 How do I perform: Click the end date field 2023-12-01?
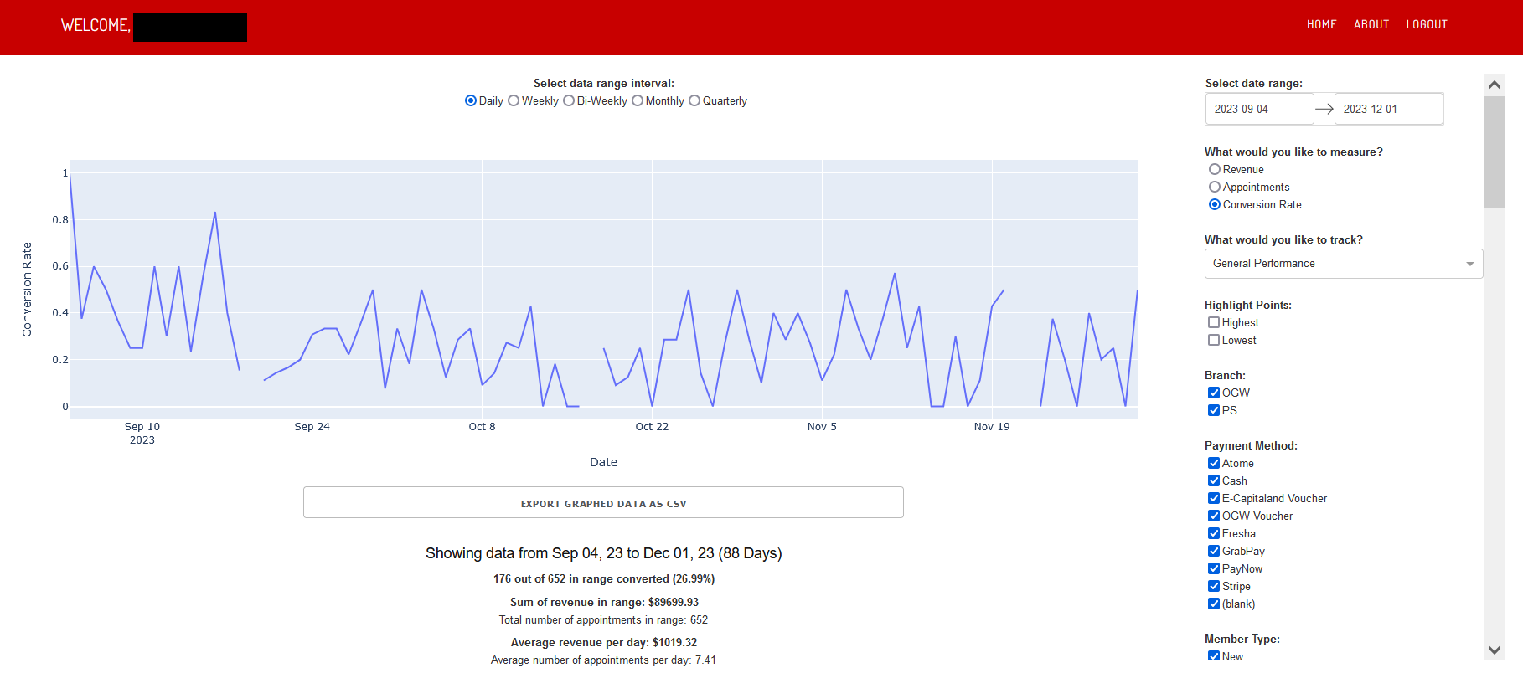click(x=1388, y=109)
